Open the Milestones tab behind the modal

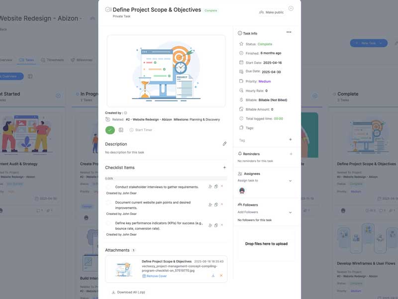point(82,60)
